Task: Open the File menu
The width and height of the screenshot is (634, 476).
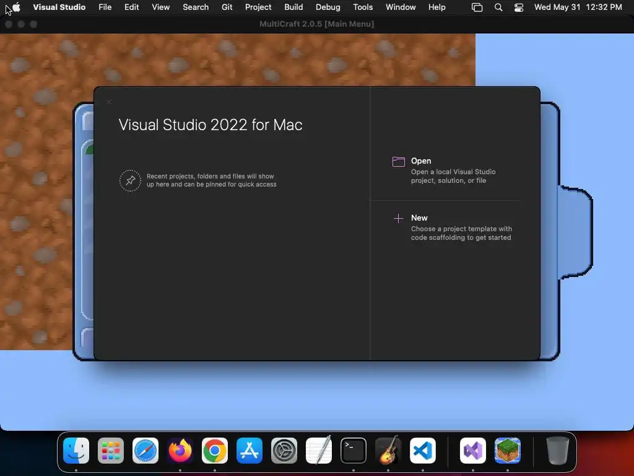Action: pos(105,7)
